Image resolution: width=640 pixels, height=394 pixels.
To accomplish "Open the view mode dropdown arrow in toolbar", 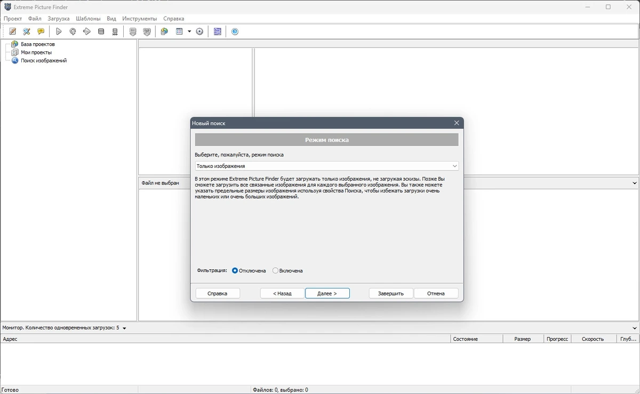I will [x=189, y=31].
